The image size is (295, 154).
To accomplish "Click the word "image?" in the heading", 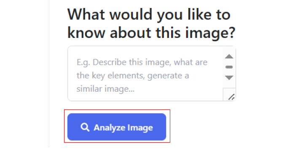I will [210, 33].
